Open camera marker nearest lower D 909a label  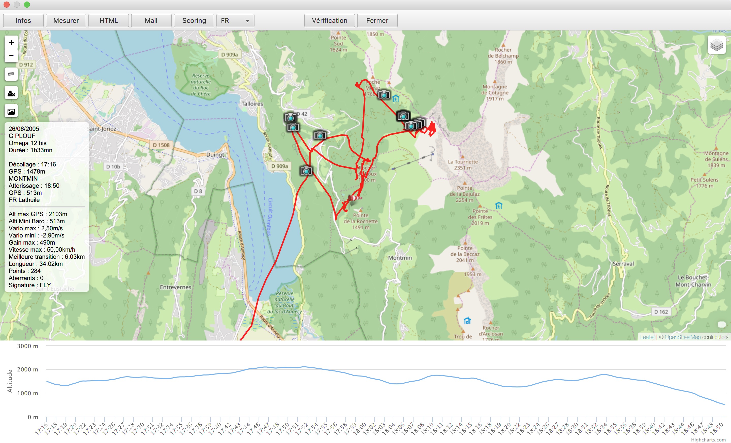pos(306,171)
